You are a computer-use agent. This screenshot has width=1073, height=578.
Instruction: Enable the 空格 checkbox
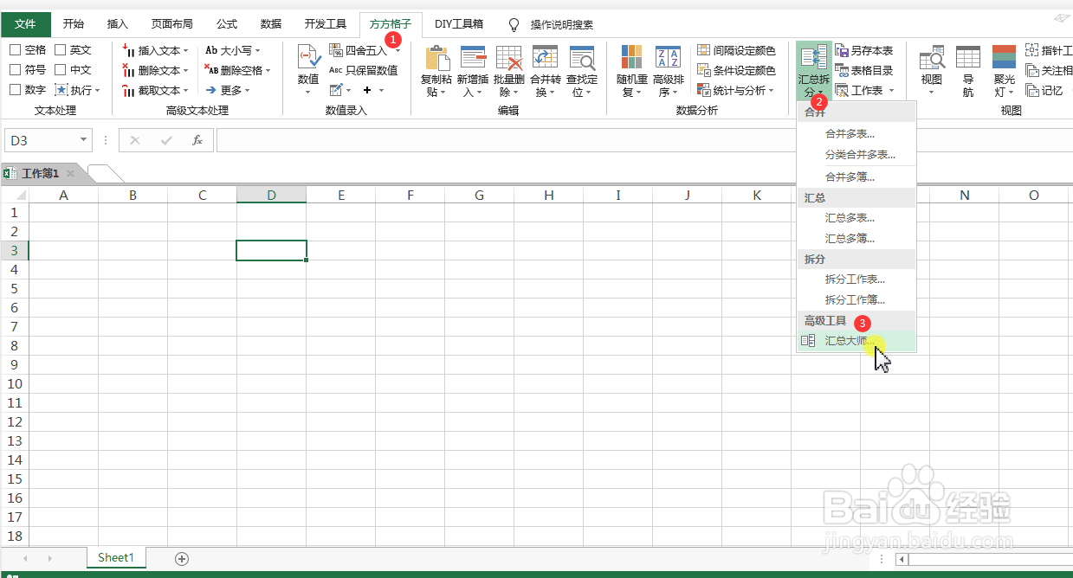click(14, 49)
